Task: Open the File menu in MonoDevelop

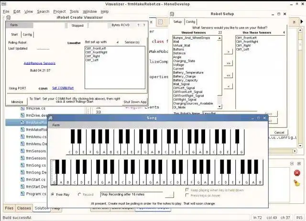Action: click(6, 11)
